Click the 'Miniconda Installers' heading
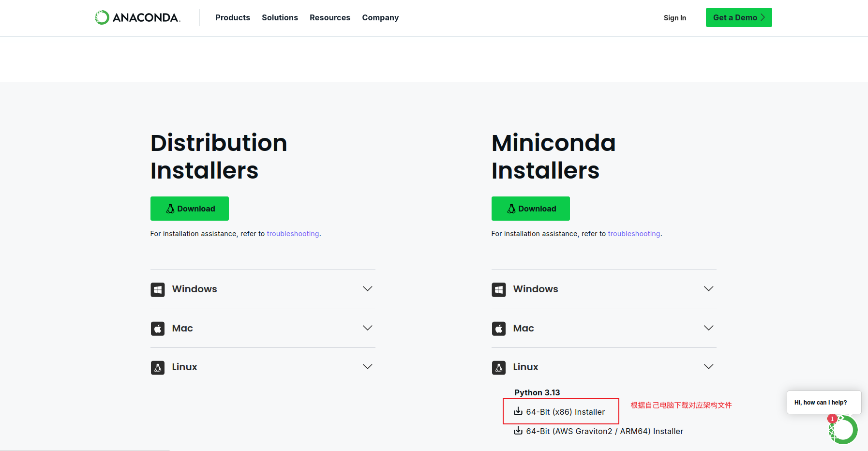 (x=554, y=156)
